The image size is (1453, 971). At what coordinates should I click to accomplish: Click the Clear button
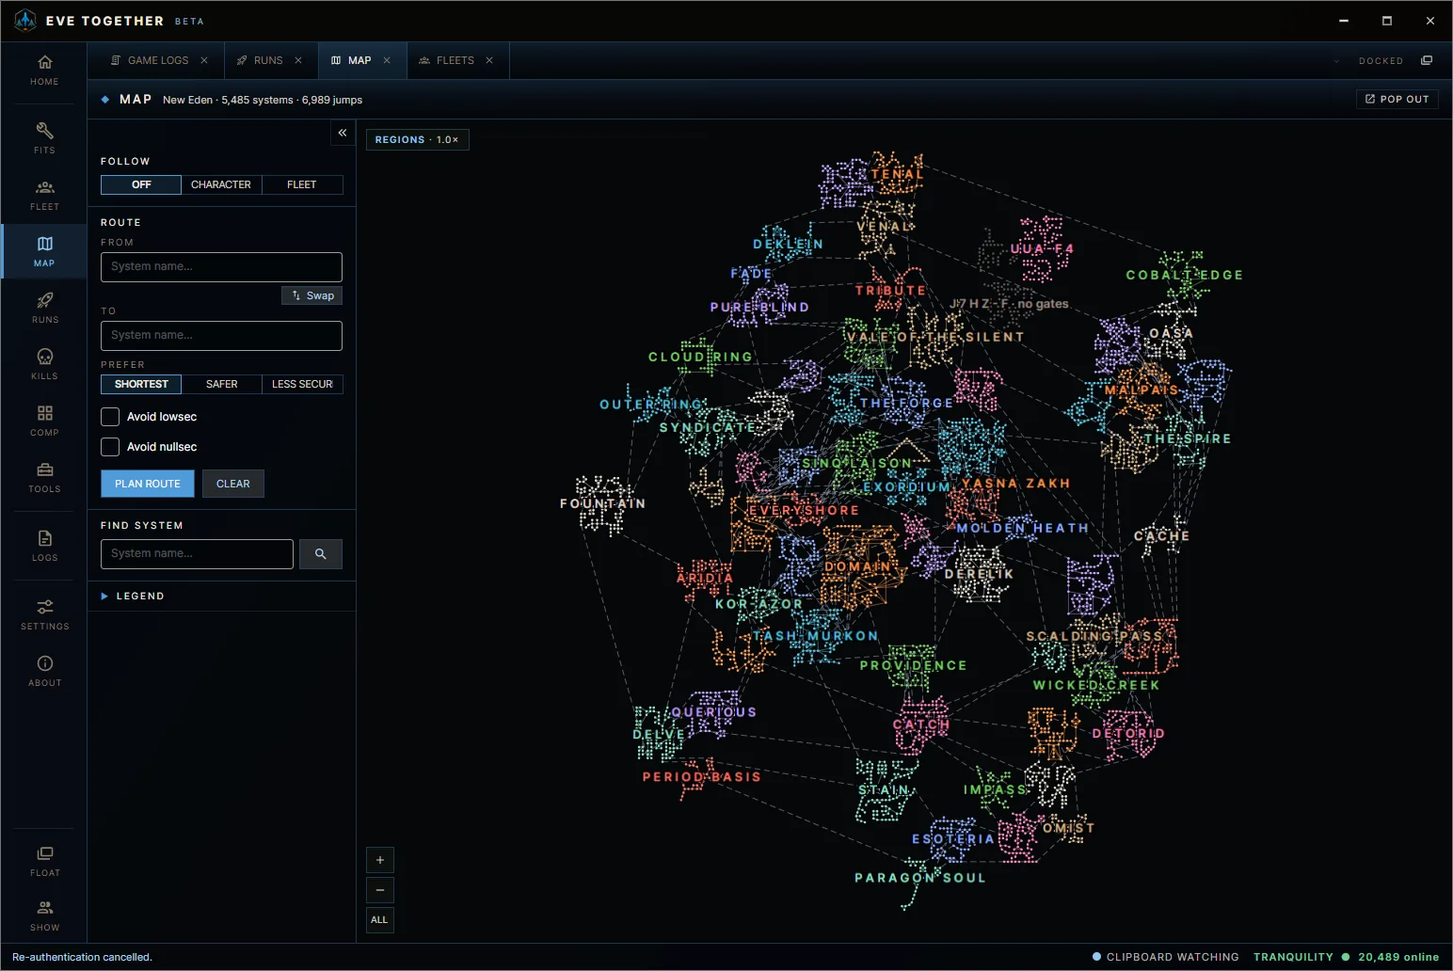coord(233,484)
